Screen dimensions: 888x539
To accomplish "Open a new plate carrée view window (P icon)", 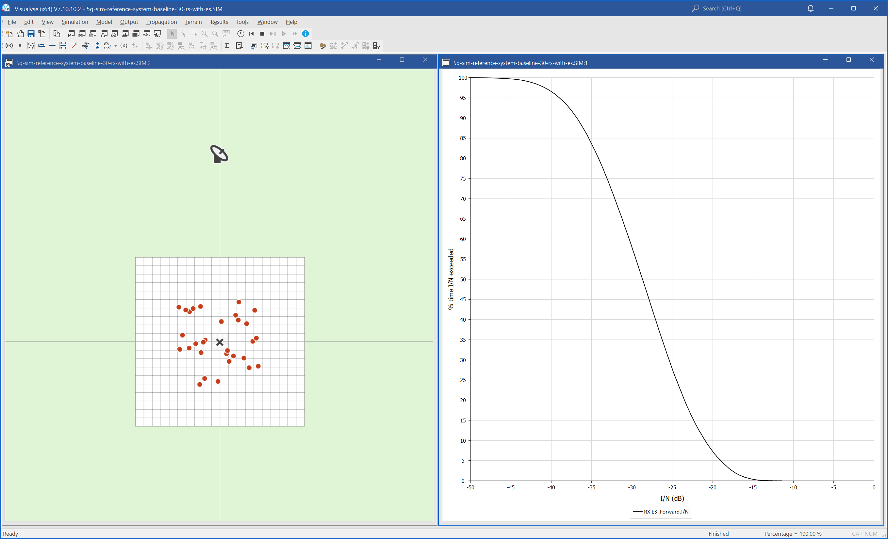I will [x=71, y=34].
